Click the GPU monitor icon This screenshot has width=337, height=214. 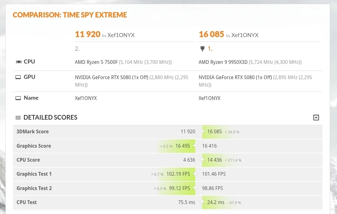point(18,77)
